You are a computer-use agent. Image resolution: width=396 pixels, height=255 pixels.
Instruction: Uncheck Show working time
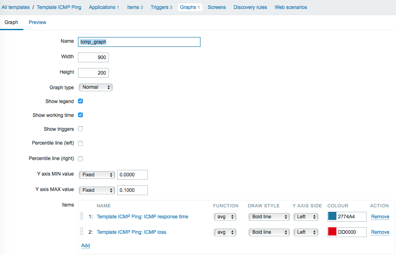point(80,115)
